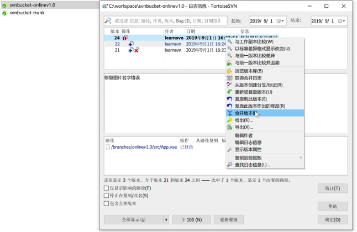
Task: Click the 从路径复制 column header
Action: pyautogui.click(x=207, y=140)
